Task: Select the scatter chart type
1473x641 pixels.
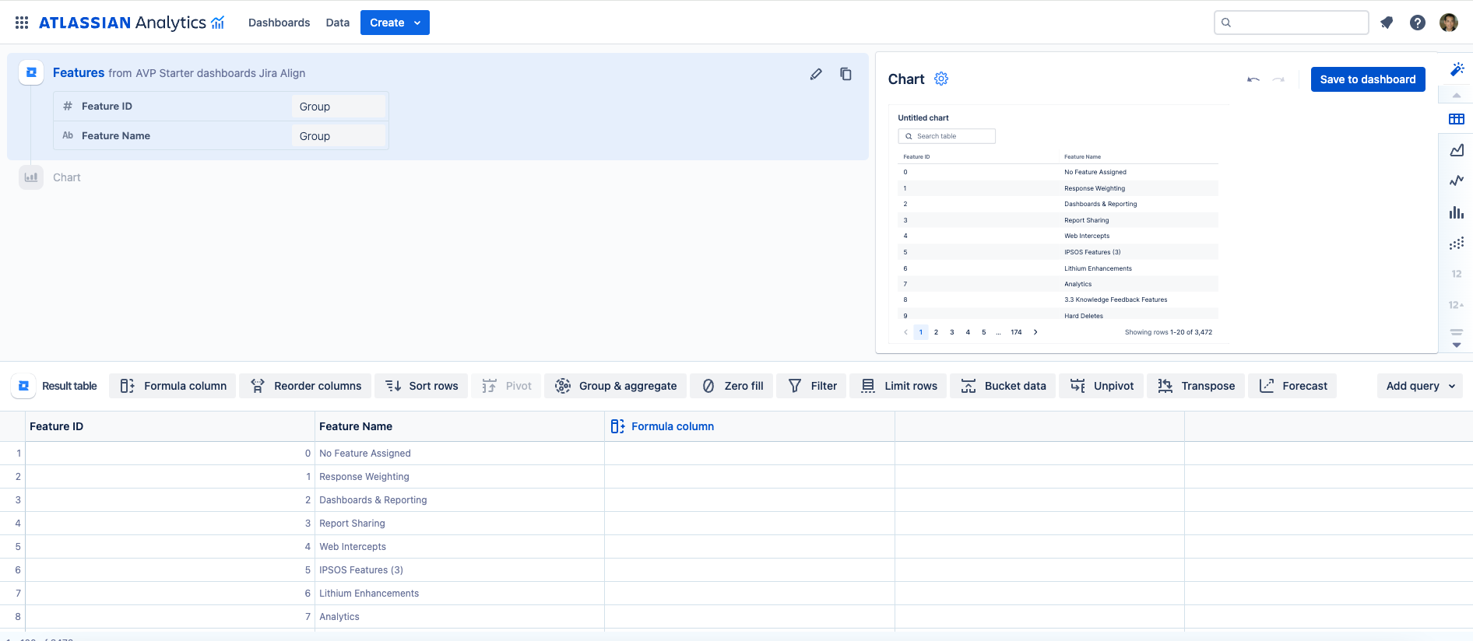Action: coord(1457,243)
